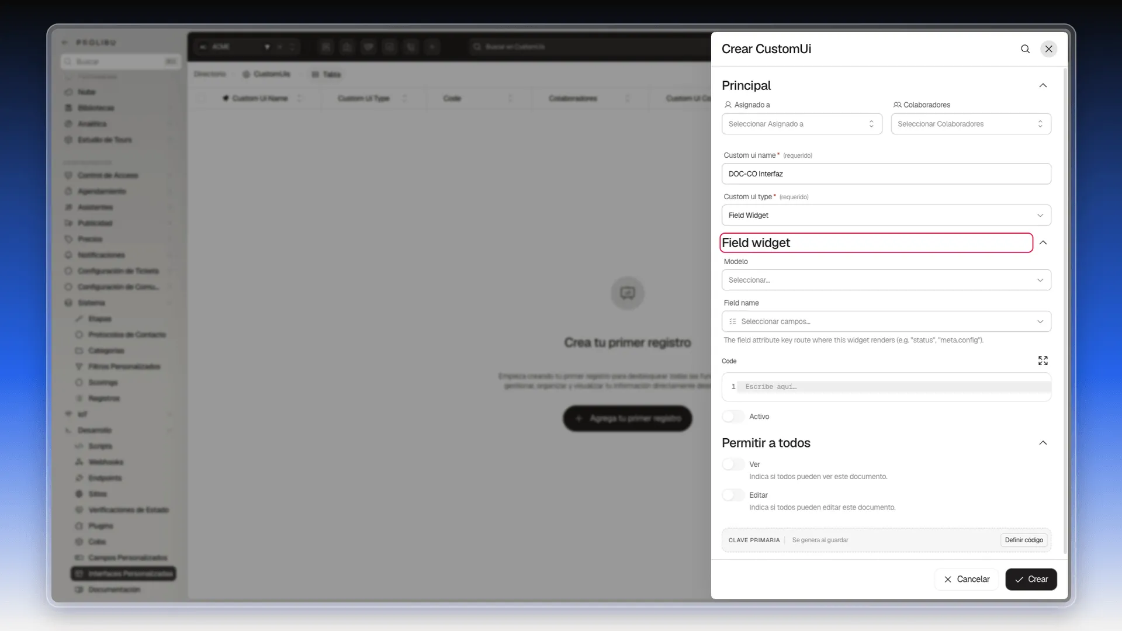Switch to the Tabla view tab

point(326,74)
